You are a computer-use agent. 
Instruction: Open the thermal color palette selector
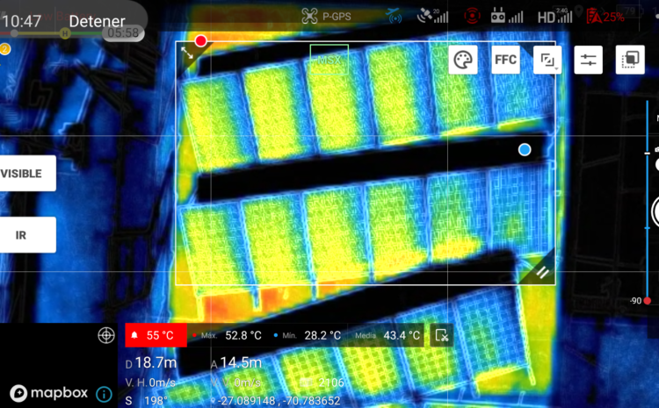tap(463, 60)
